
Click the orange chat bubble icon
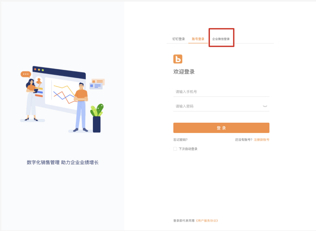[x=26, y=74]
